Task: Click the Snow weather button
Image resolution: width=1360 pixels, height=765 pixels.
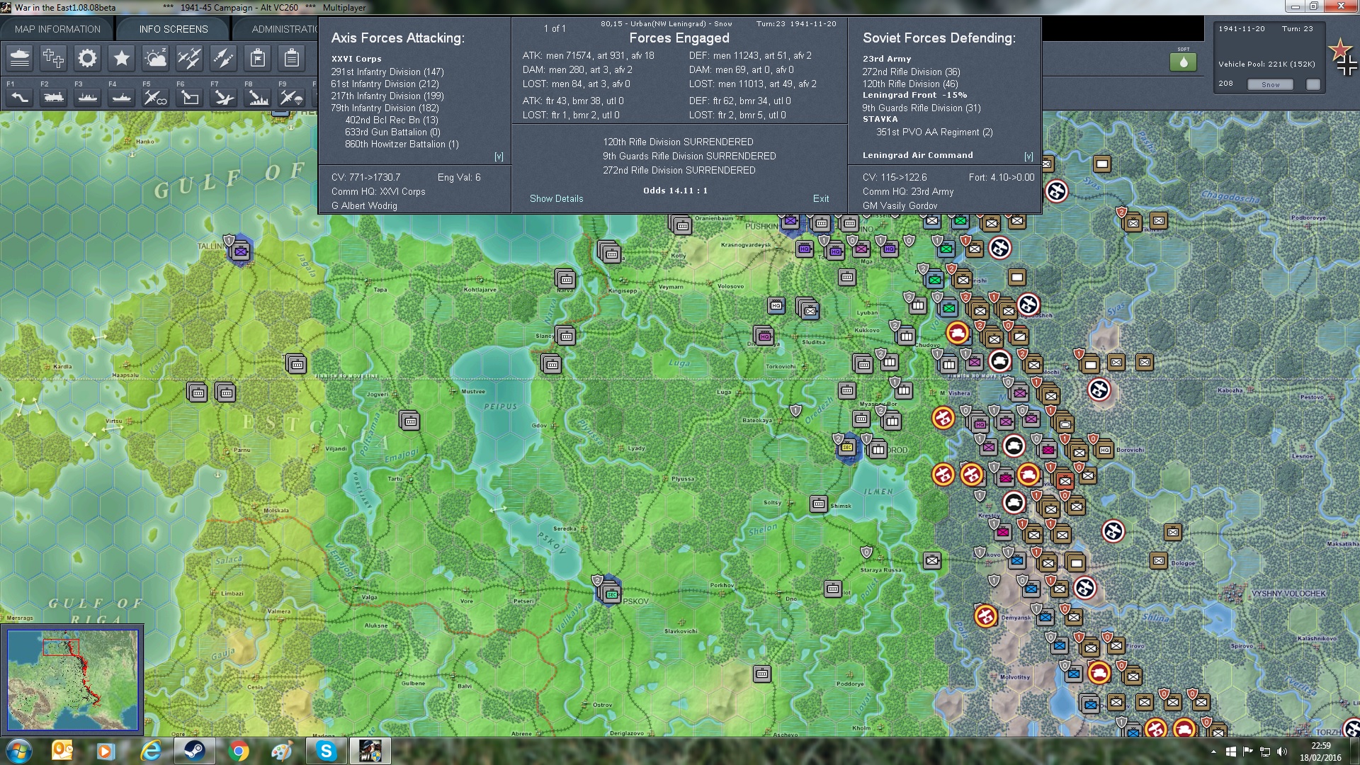Action: (1270, 84)
